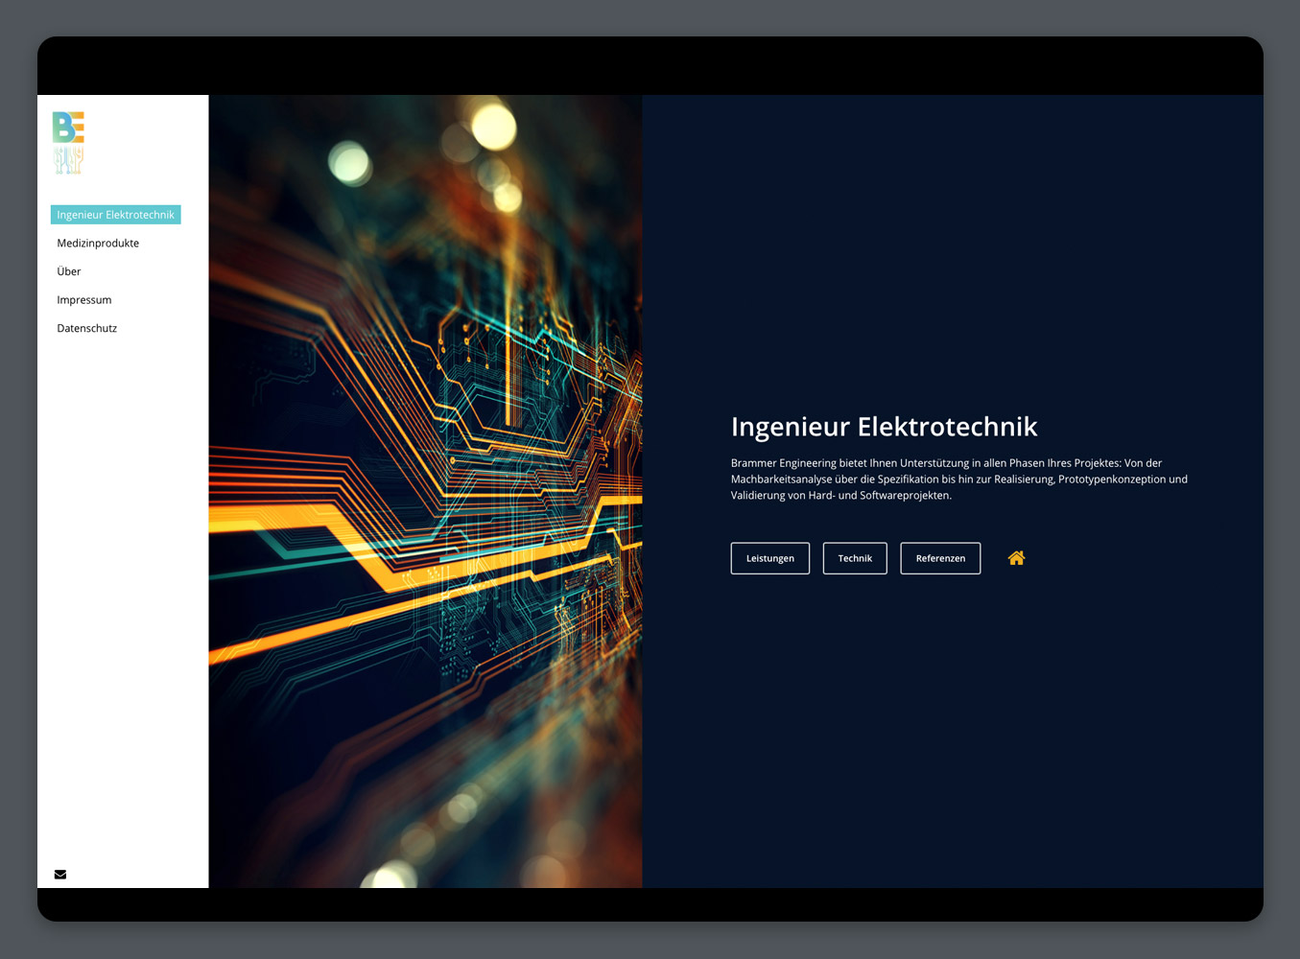1300x959 pixels.
Task: Click the paragraph starting with Brammer Engineering bietet
Action: coord(959,479)
